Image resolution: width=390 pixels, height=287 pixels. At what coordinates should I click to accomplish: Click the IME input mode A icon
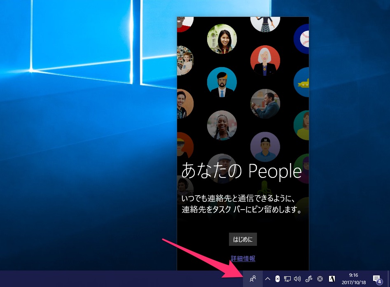(x=332, y=279)
